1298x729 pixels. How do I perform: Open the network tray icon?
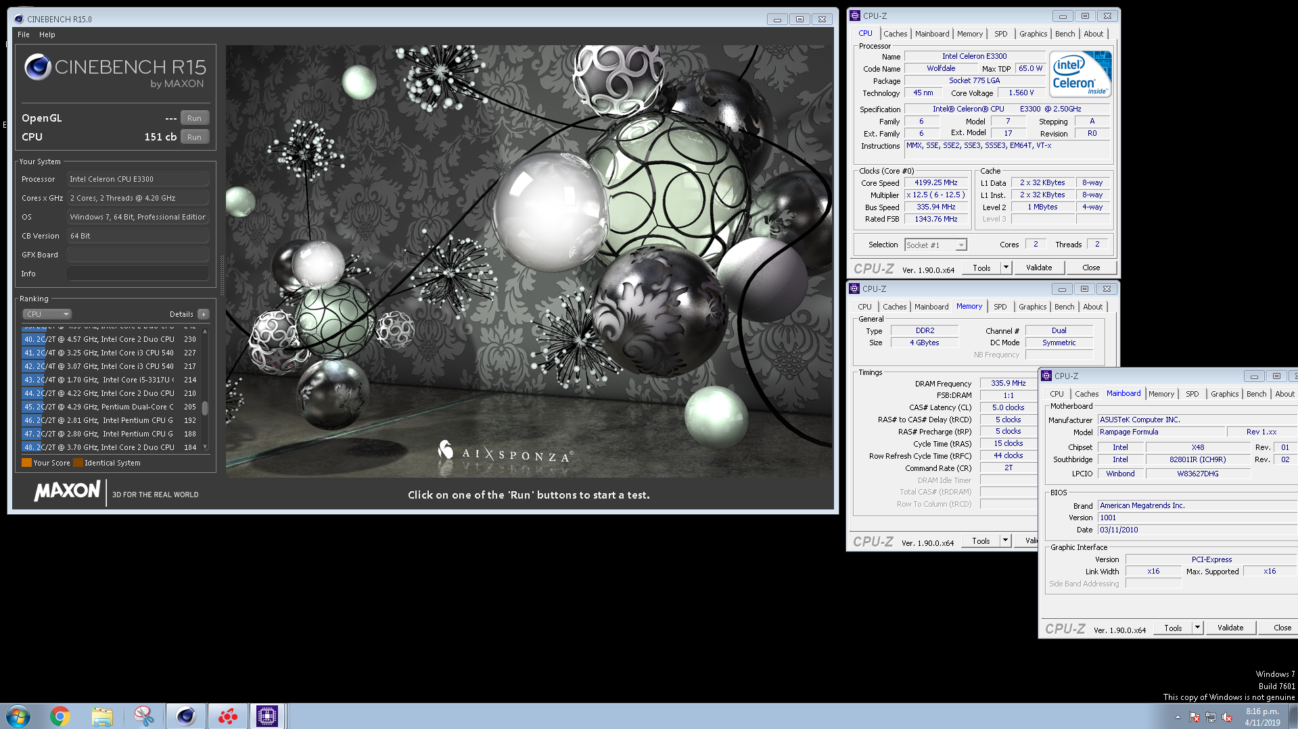[x=1211, y=717]
